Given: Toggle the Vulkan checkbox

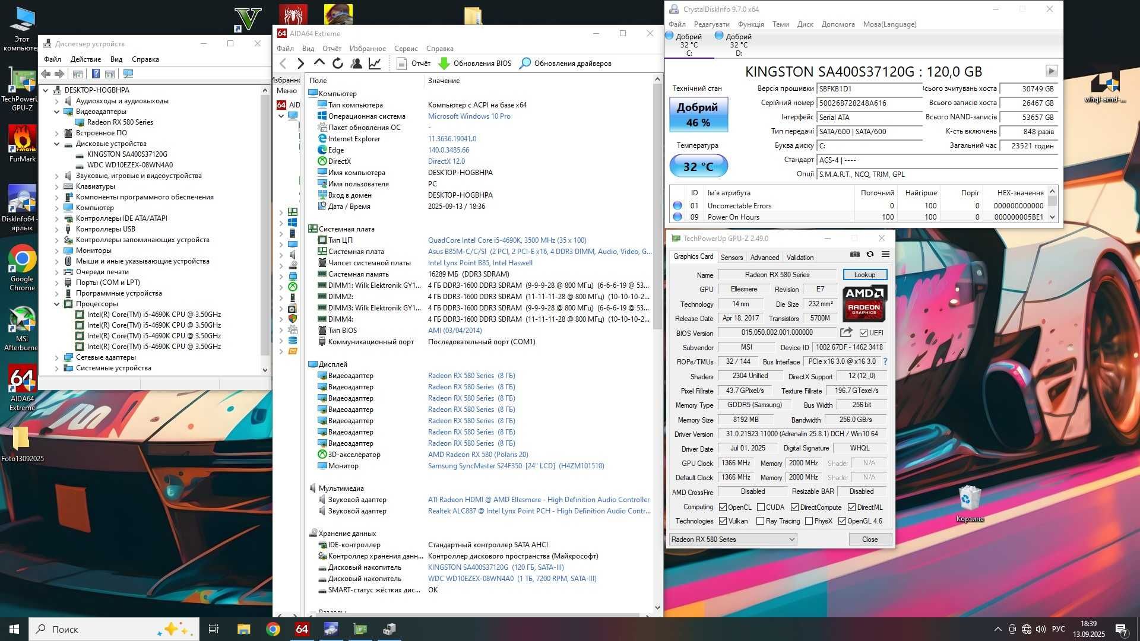Looking at the screenshot, I should (723, 521).
